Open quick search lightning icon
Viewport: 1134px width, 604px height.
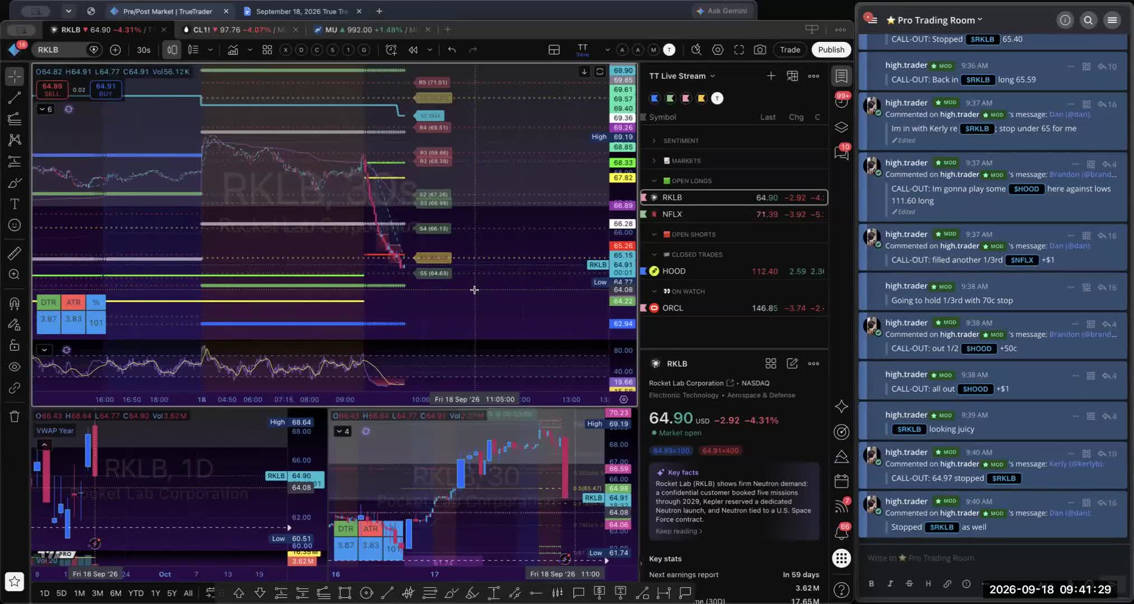pos(696,50)
